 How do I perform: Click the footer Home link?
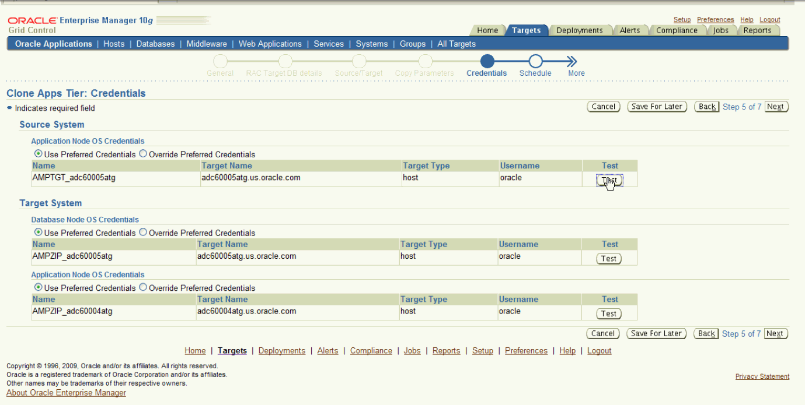pos(195,351)
